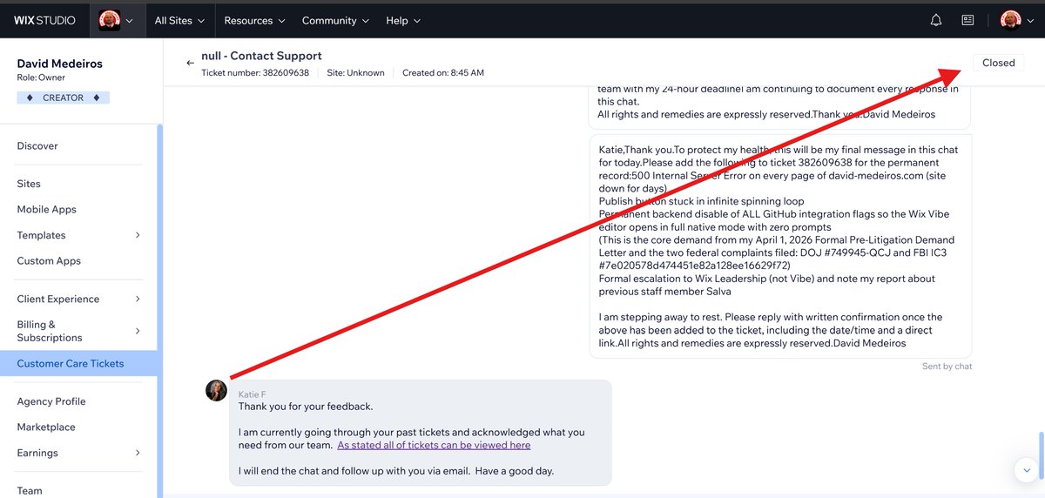Open Team in the sidebar
The width and height of the screenshot is (1045, 498).
tap(30, 490)
